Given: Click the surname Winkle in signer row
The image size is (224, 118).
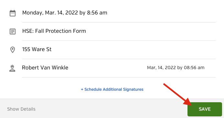Looking at the screenshot, I should (x=60, y=68).
